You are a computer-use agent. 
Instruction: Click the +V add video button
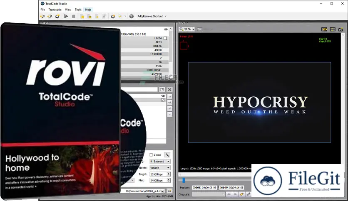169,97
